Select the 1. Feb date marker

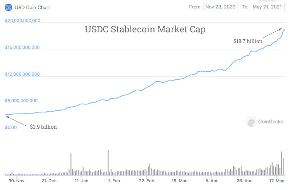pos(114,181)
